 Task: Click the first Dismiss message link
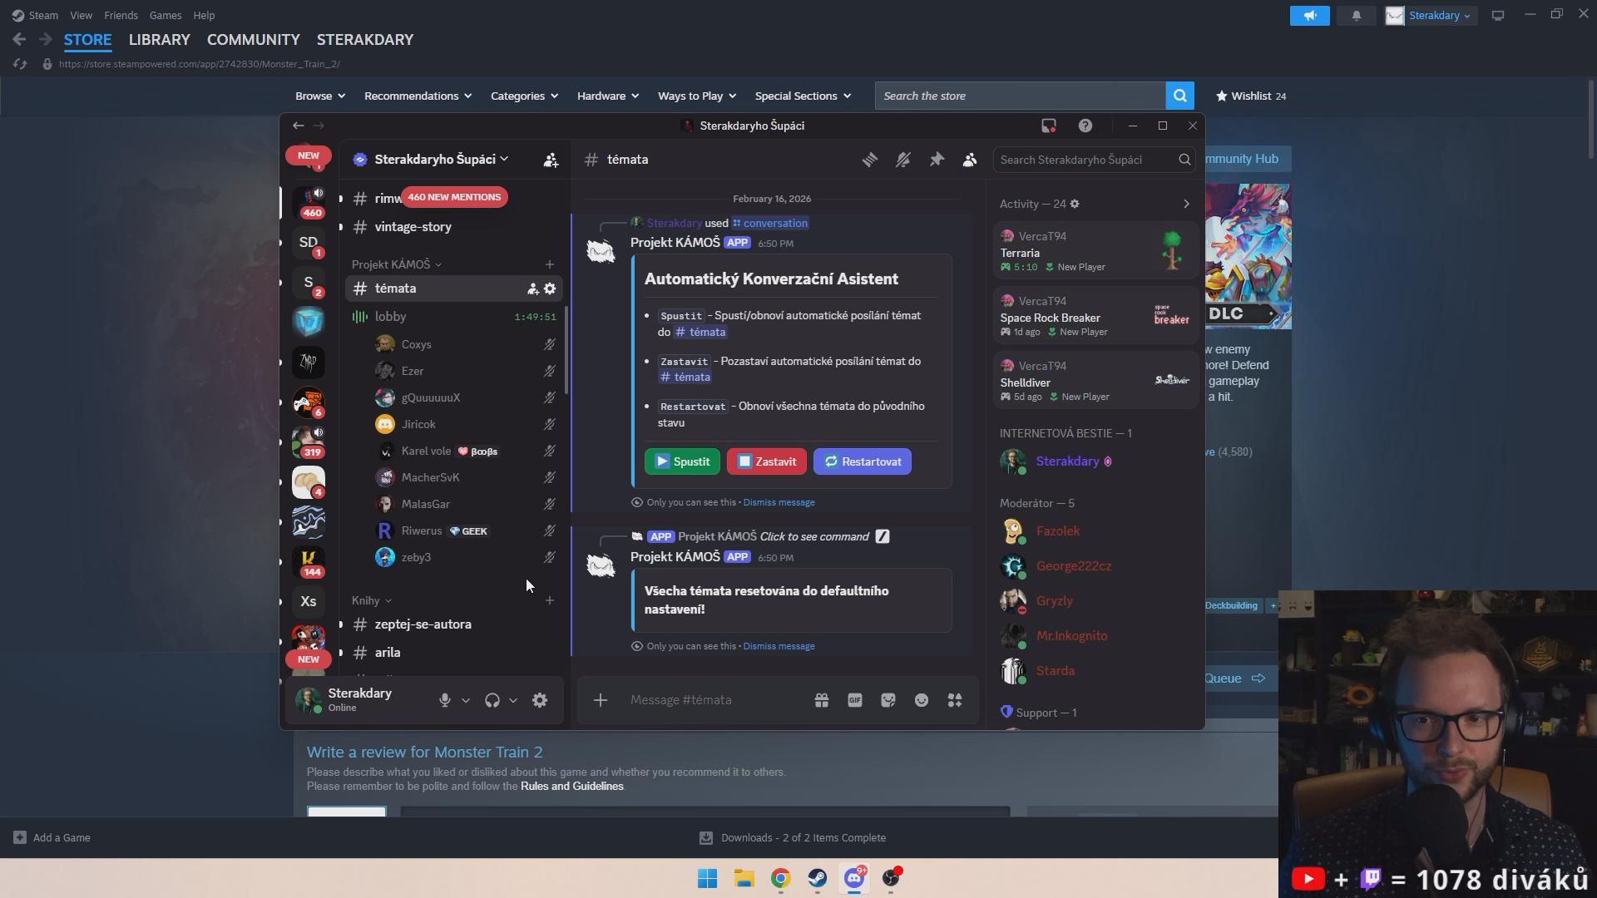coord(779,502)
